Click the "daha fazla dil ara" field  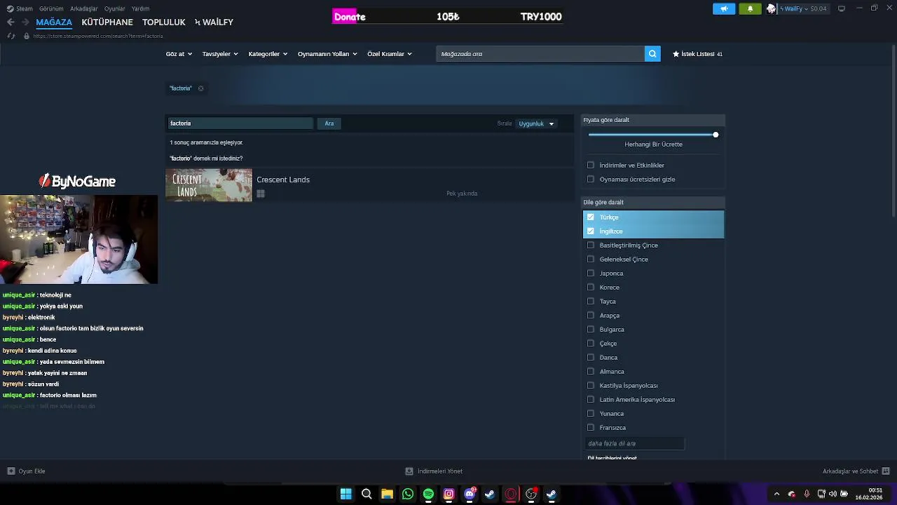634,443
